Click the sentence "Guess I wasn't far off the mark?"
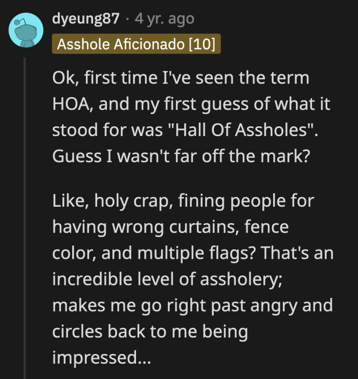Viewport: 358px width, 379px height. point(181,155)
